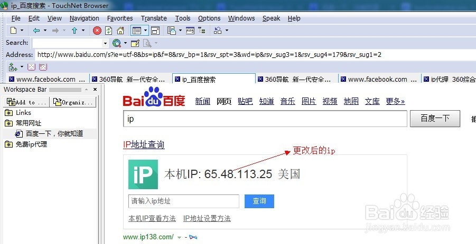Image resolution: width=476 pixels, height=244 pixels.
Task: Click the mail page toolbar icon
Action: coord(172,31)
